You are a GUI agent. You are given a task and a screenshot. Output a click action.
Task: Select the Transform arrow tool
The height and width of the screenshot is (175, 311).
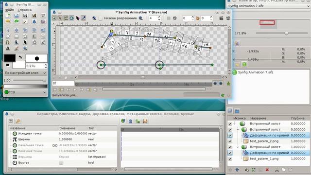(x=8, y=30)
